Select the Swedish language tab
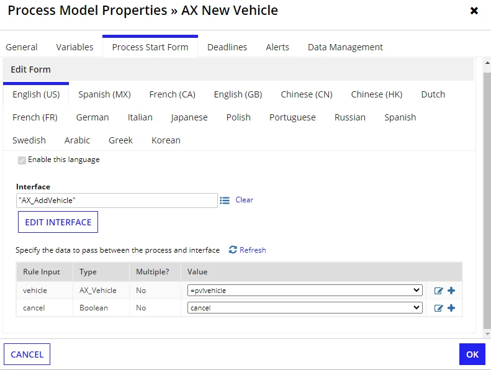Screen dimensions: 491x370 pos(29,140)
